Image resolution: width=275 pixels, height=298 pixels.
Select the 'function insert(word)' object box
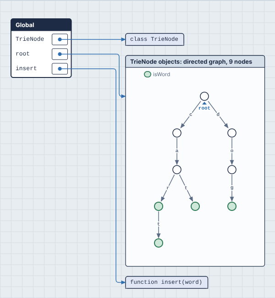click(166, 282)
